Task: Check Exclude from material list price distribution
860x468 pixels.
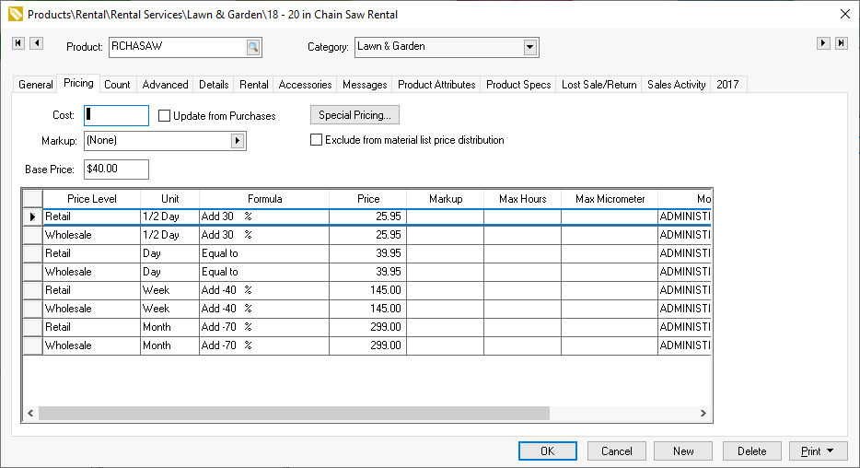Action: pyautogui.click(x=317, y=140)
